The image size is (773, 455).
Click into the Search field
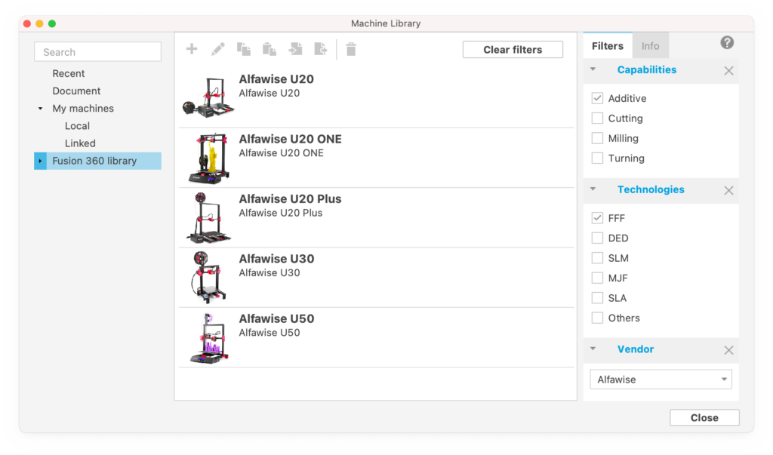(97, 52)
